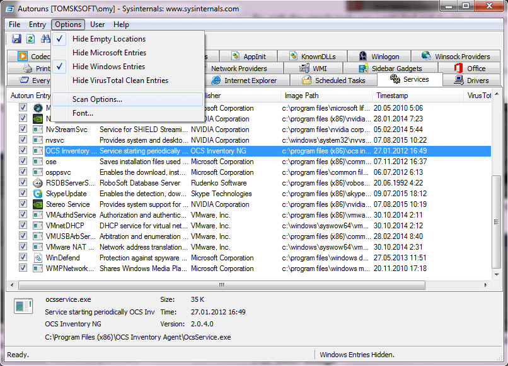This screenshot has width=508, height=366.
Task: Click the NvStreamSvc entry icon
Action: tap(38, 130)
